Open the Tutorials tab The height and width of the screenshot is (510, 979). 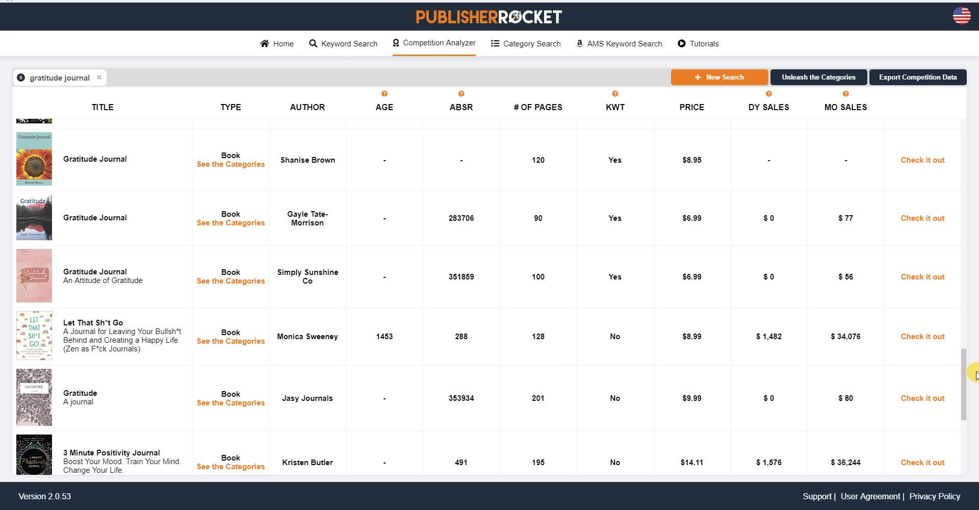(698, 44)
